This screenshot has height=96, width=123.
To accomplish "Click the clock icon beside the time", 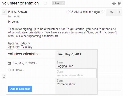I will pyautogui.click(x=9, y=70).
